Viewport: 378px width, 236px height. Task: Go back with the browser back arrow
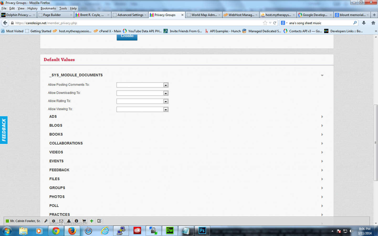click(x=5, y=23)
